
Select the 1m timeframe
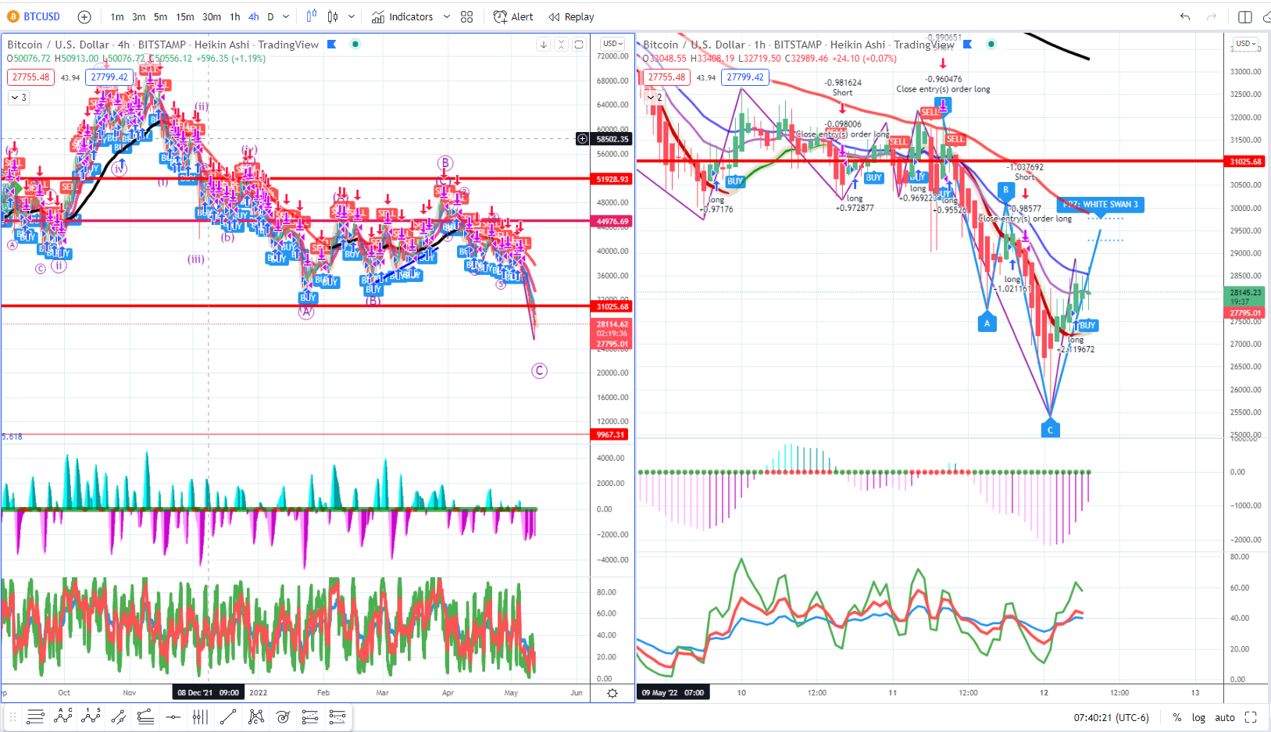[117, 16]
